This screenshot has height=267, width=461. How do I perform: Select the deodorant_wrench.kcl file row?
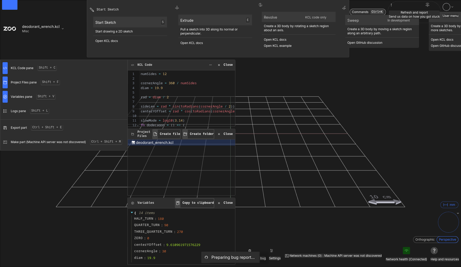point(181,143)
